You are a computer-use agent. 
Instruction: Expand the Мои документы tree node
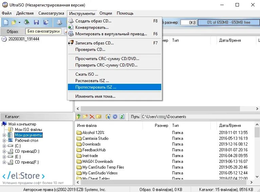4,135
